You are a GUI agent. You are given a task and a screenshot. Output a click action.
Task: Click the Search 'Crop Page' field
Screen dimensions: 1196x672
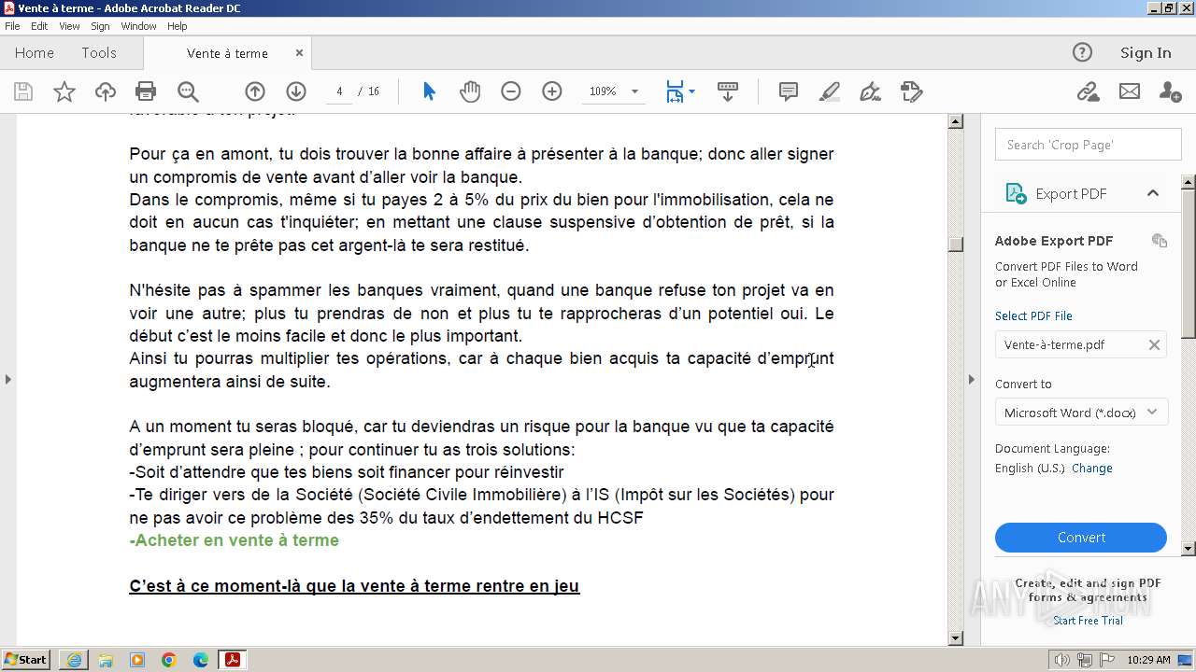tap(1089, 145)
